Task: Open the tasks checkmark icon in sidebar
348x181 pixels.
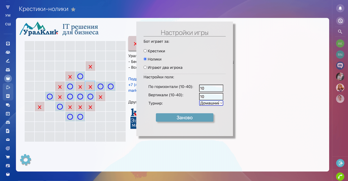Action: click(8, 43)
